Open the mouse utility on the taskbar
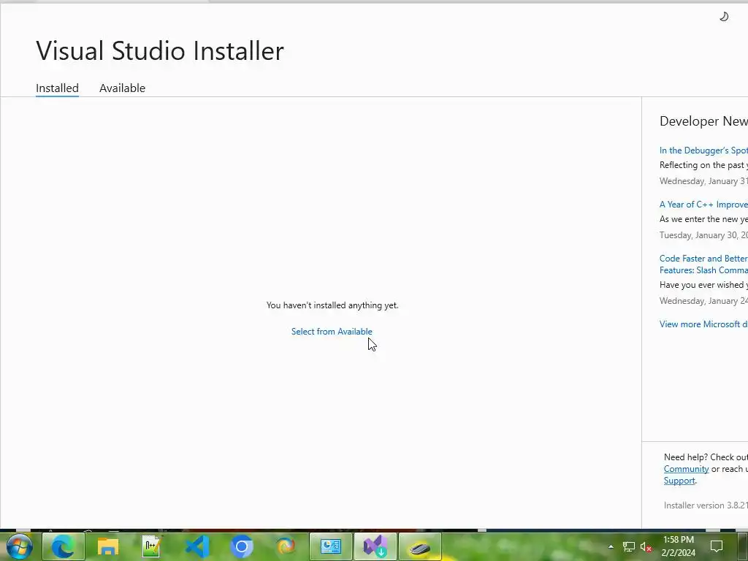The image size is (748, 561). [420, 546]
